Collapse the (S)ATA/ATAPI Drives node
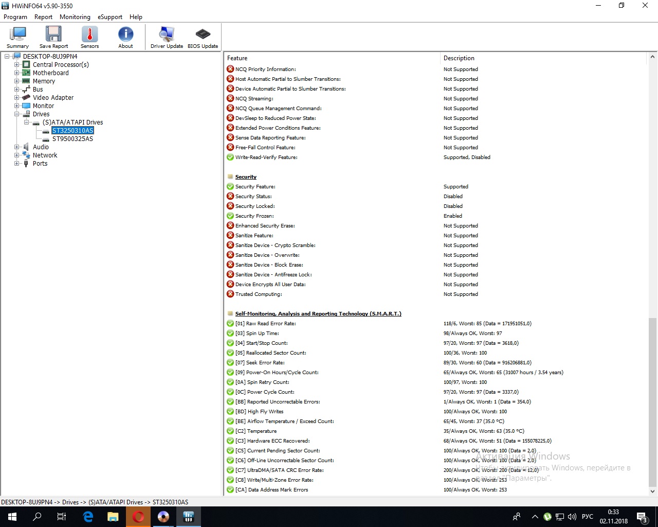The image size is (658, 527). click(x=27, y=122)
